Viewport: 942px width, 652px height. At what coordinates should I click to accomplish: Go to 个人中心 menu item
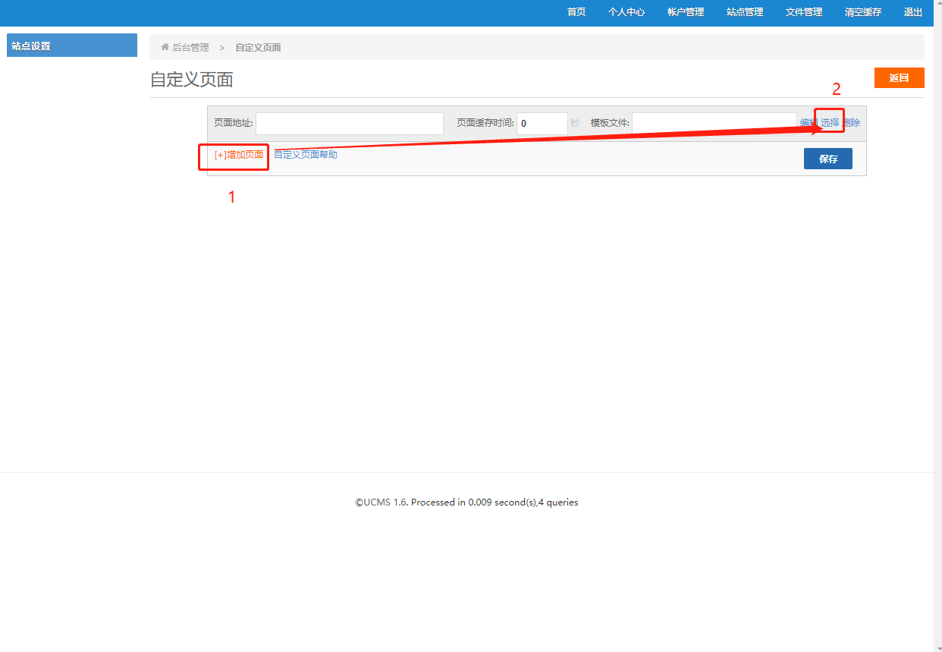pos(626,12)
